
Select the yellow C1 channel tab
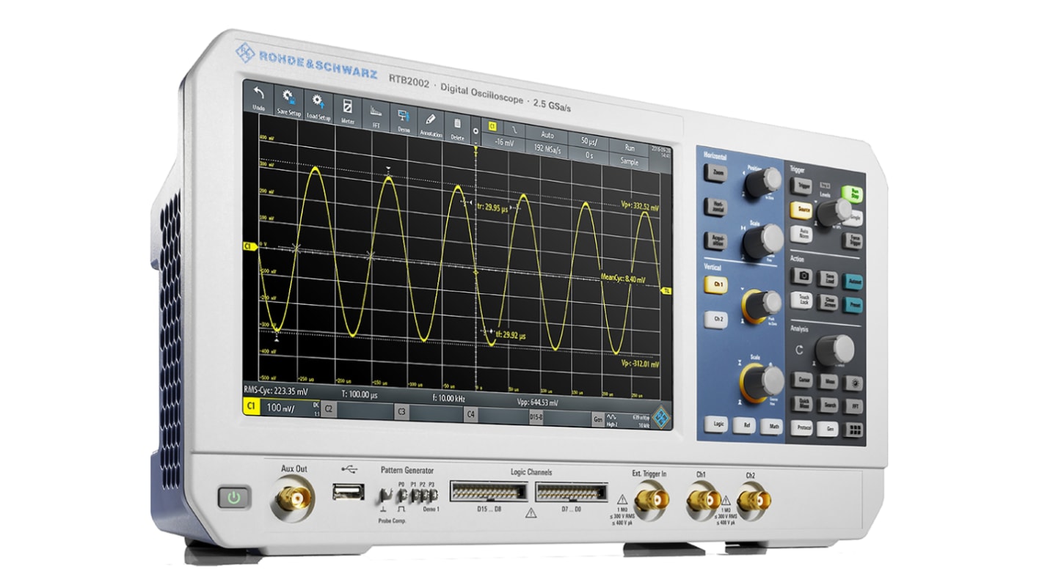tap(252, 407)
